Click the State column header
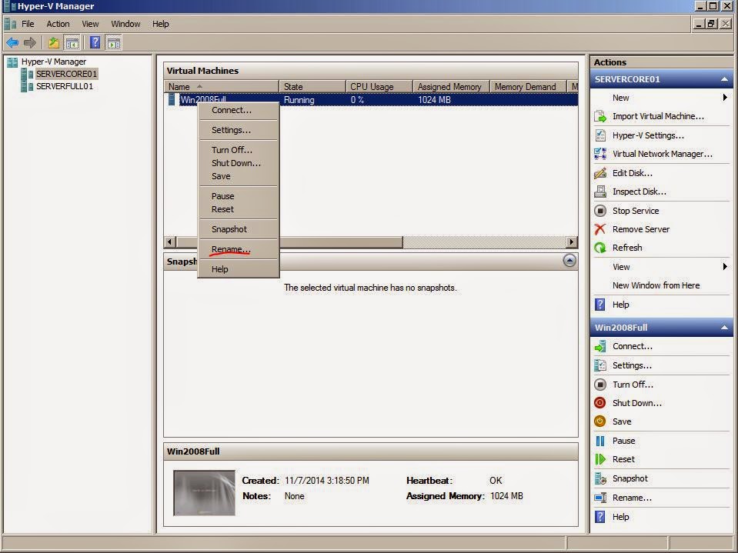Viewport: 738px width, 553px height. click(312, 86)
